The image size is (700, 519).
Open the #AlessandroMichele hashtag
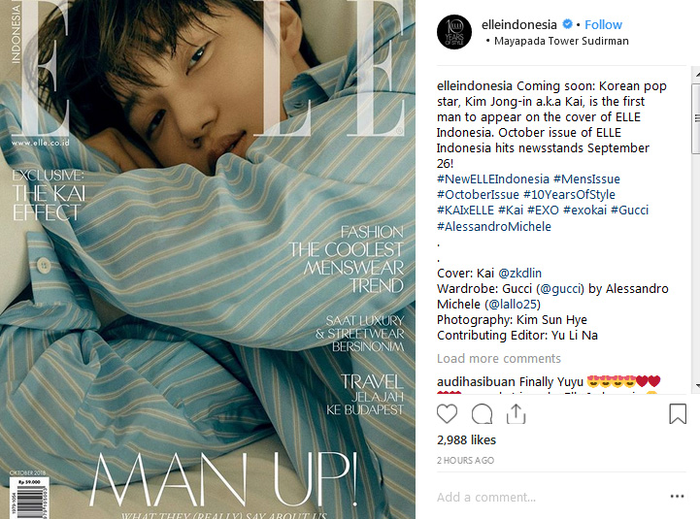point(494,226)
